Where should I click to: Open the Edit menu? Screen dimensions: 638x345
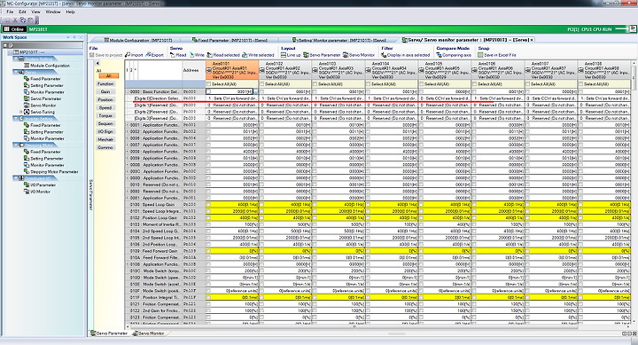click(x=22, y=12)
